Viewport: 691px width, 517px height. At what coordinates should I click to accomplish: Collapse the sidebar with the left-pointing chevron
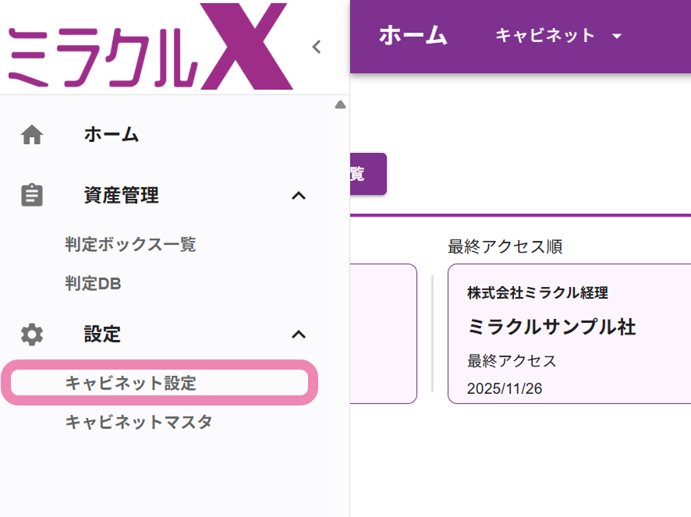[x=316, y=46]
